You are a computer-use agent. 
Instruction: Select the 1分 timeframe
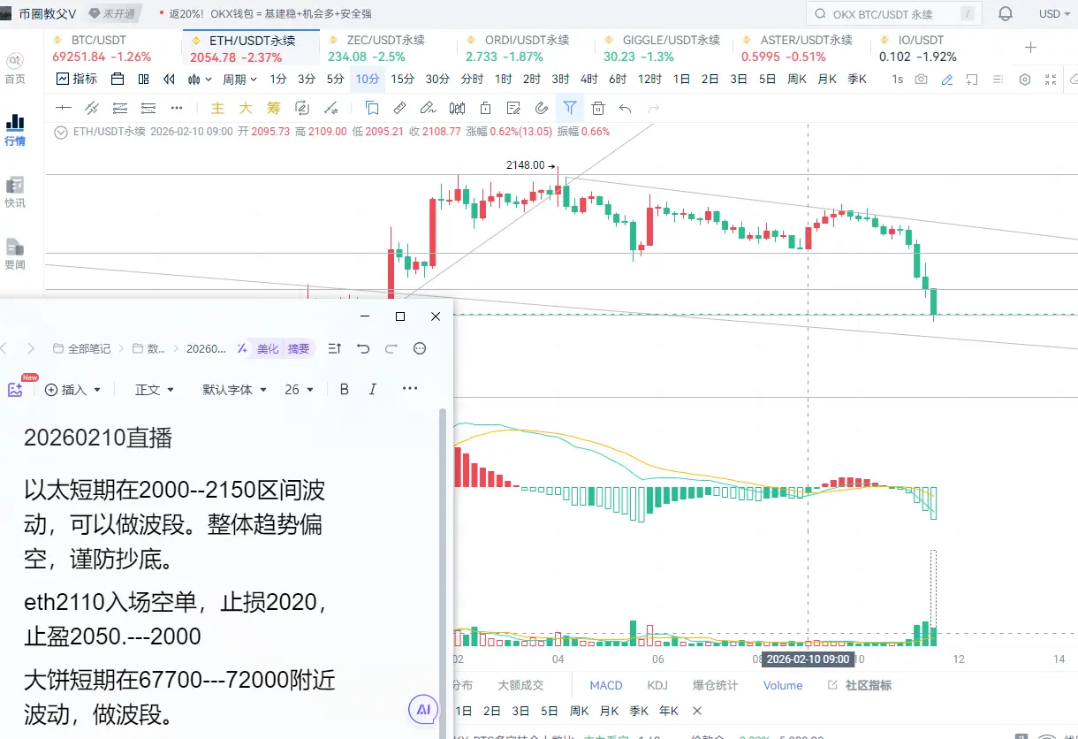pos(278,79)
